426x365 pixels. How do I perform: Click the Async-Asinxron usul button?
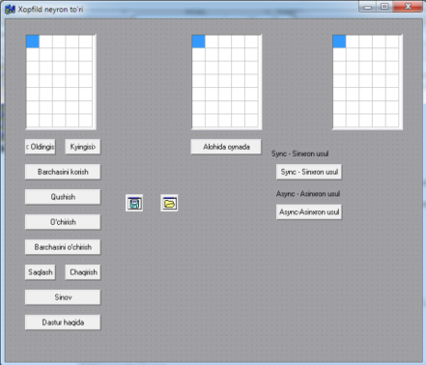point(309,212)
